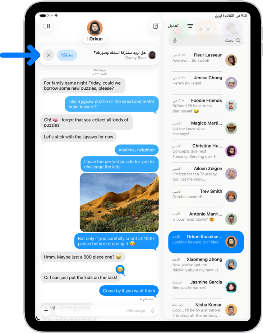Compose a new message
This screenshot has height=333, width=263.
tap(156, 26)
